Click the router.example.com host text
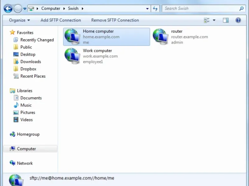Viewport: 249px width, 186px height. click(190, 37)
